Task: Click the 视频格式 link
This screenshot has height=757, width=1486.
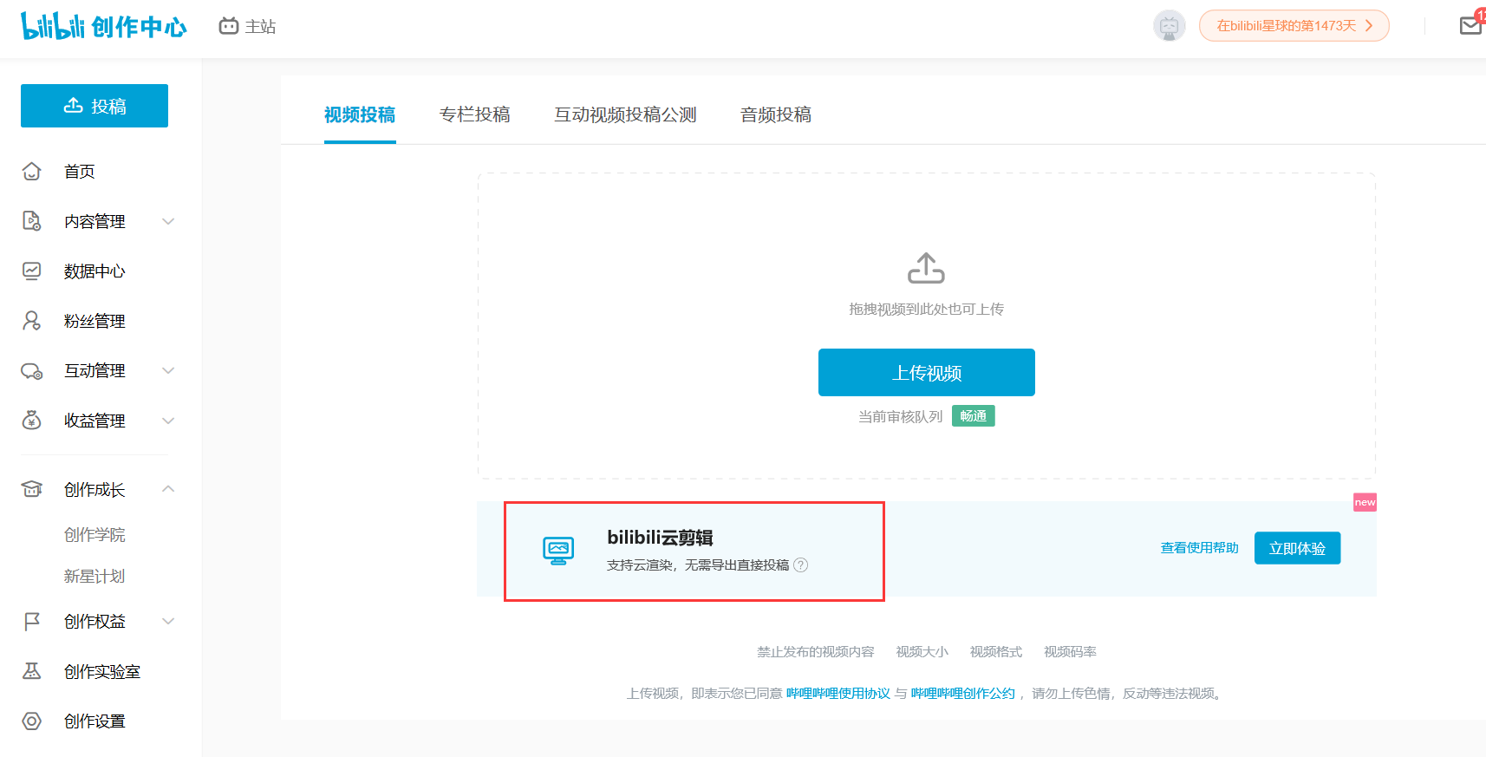Action: [996, 652]
